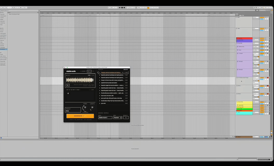This screenshot has height=166, width=274.
Task: Open the Model dropdown set to Stable Audio 3
Action: click(105, 117)
